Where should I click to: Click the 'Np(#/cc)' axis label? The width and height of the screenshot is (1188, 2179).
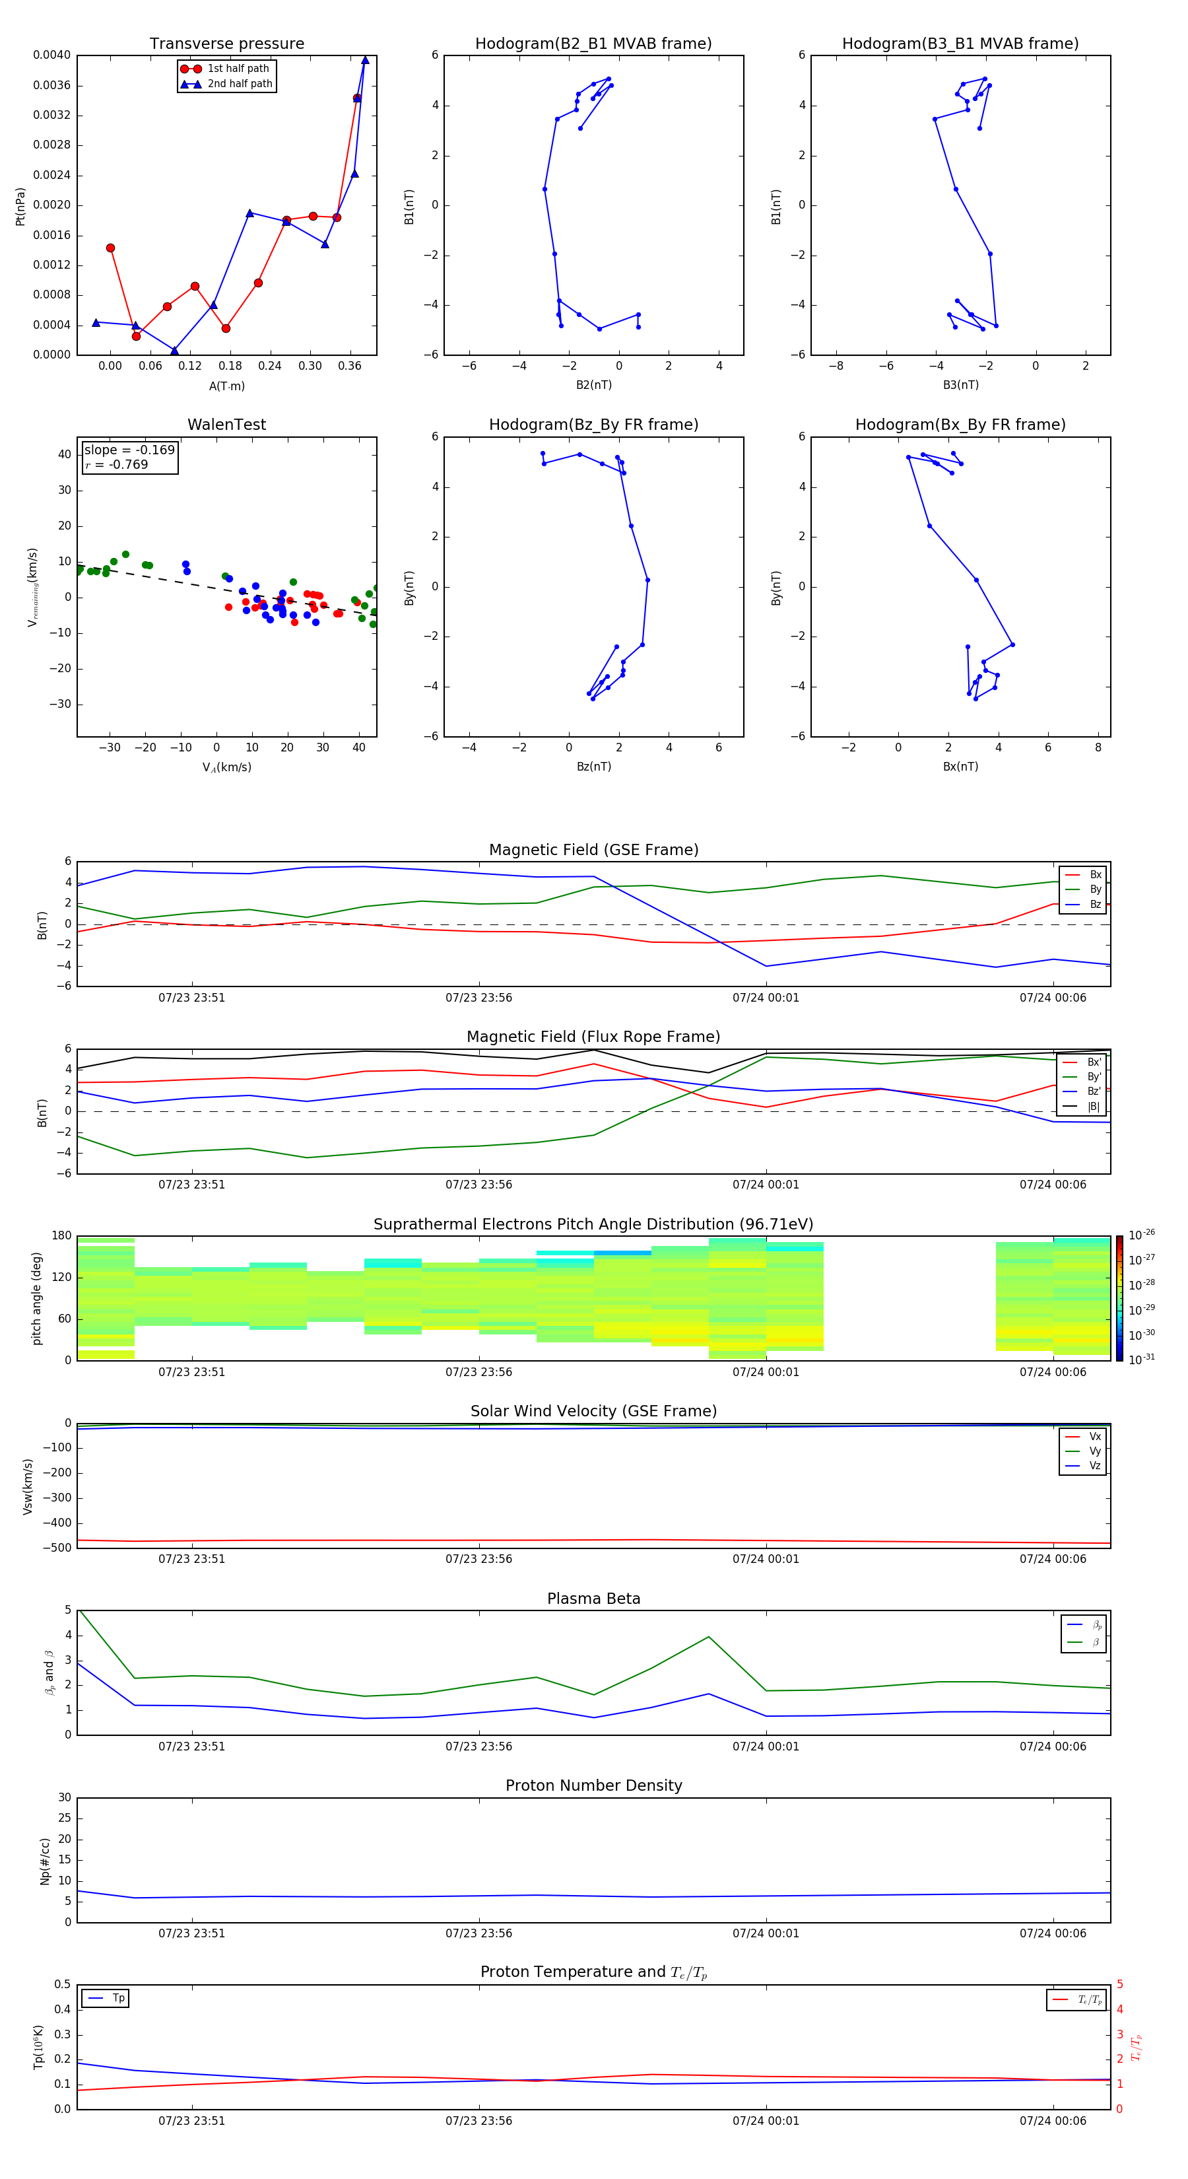click(45, 1861)
